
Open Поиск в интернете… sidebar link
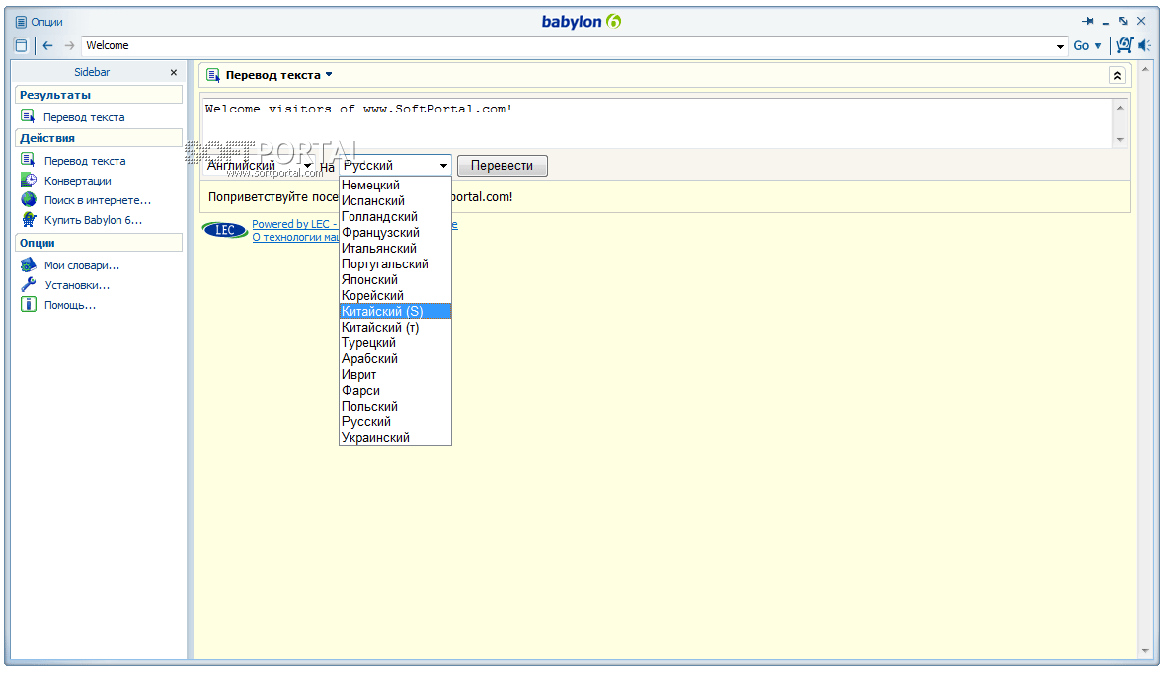pos(98,200)
